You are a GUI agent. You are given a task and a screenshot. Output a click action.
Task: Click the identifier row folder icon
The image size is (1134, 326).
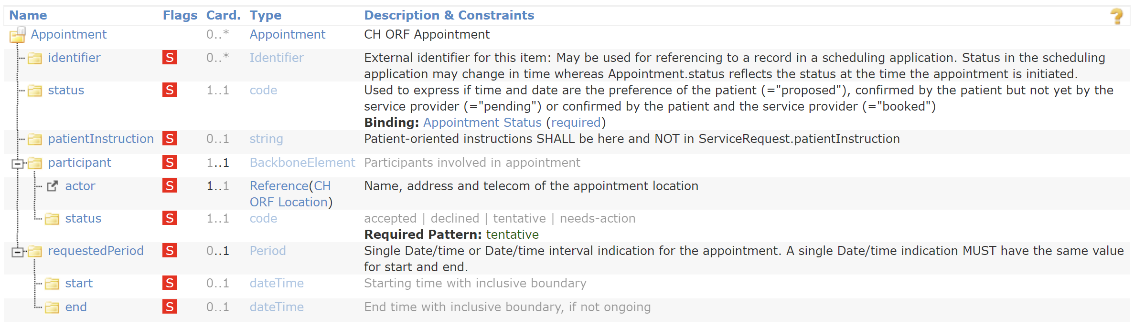pos(34,58)
